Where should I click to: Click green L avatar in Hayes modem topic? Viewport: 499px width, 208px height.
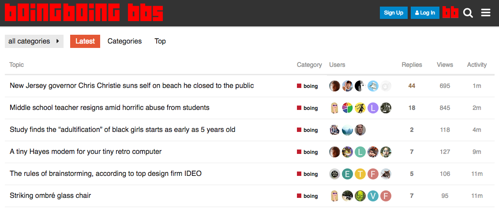point(360,152)
